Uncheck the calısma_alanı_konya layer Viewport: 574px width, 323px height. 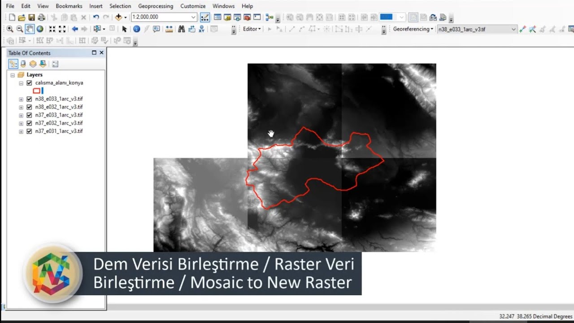click(29, 83)
